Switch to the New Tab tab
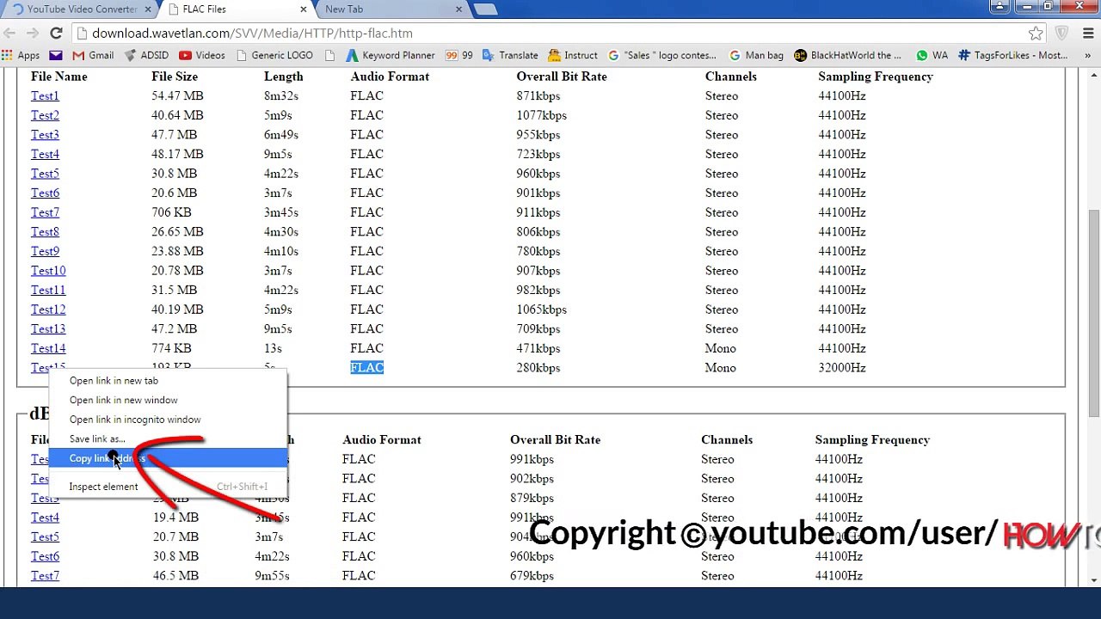 pyautogui.click(x=391, y=9)
